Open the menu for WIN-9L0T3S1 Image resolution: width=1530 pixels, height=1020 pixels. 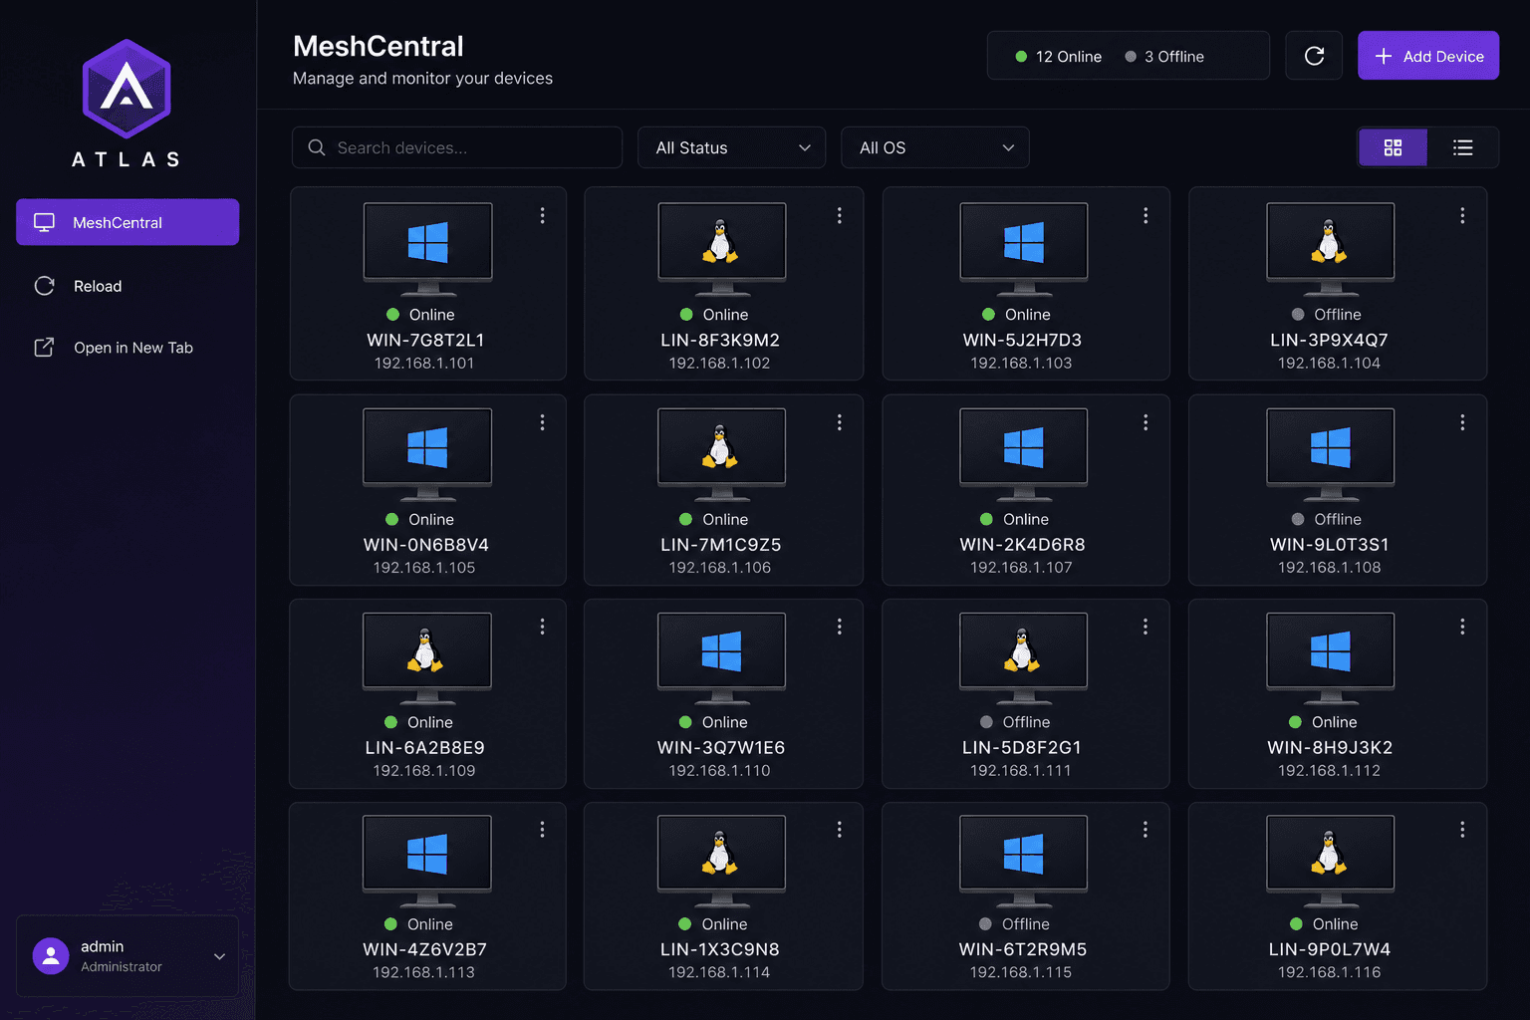click(1462, 422)
